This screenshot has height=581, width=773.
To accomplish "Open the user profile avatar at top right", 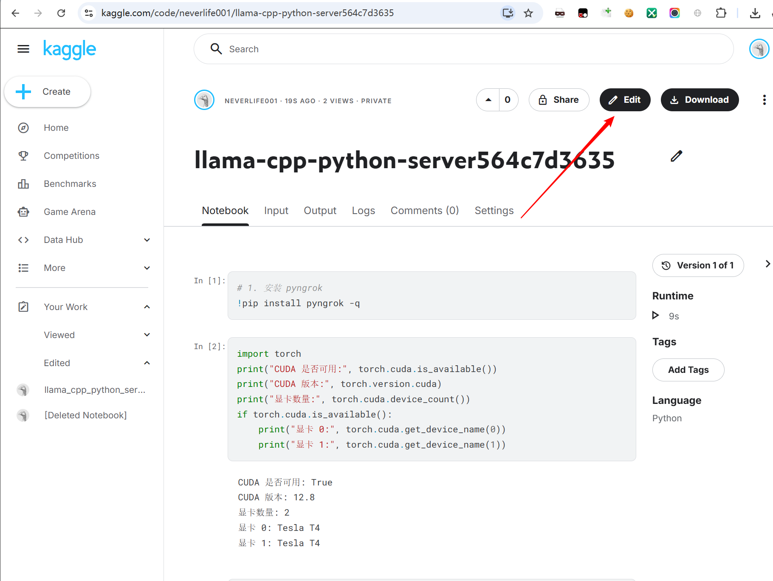I will tap(759, 49).
